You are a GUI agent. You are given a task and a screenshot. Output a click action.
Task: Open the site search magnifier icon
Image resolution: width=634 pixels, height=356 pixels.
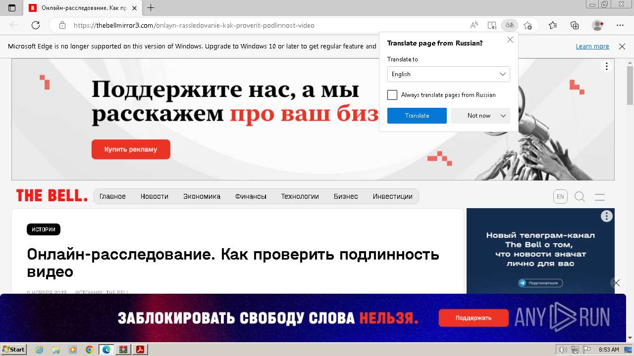(580, 197)
